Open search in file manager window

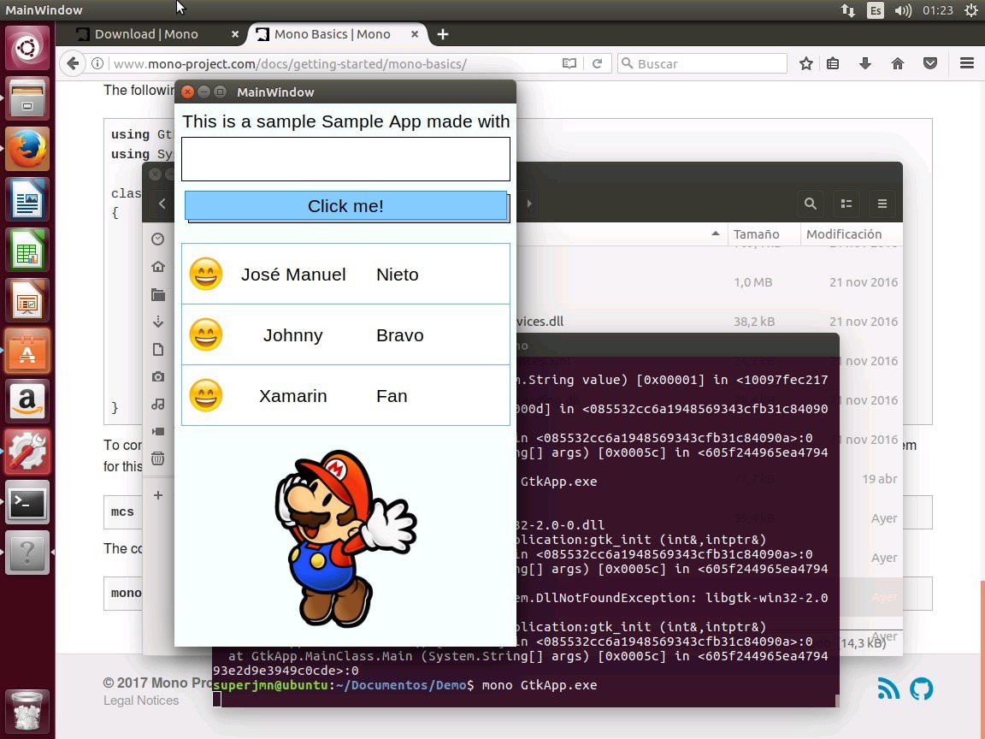[x=811, y=204]
